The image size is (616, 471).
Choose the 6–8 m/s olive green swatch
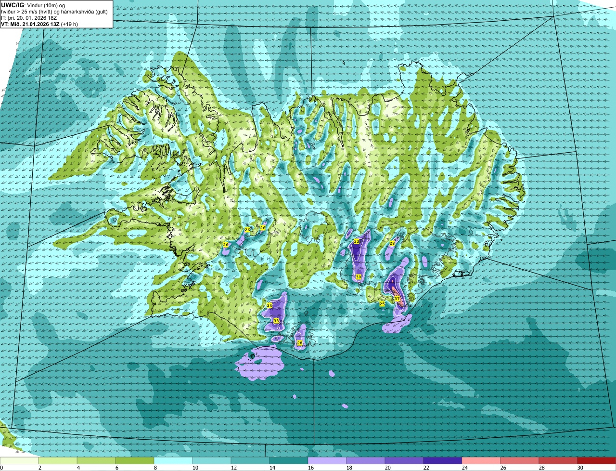point(135,461)
